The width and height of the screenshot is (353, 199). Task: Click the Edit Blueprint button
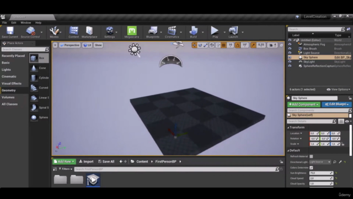(336, 104)
